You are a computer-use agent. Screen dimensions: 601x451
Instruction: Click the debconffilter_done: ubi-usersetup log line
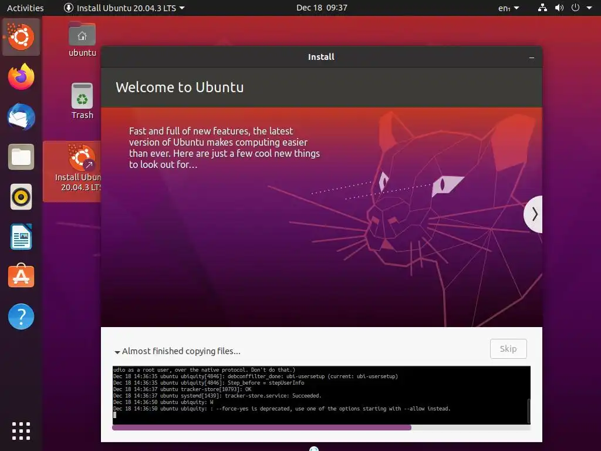pyautogui.click(x=256, y=376)
